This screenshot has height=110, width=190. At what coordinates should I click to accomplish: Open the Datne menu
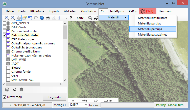(10, 11)
